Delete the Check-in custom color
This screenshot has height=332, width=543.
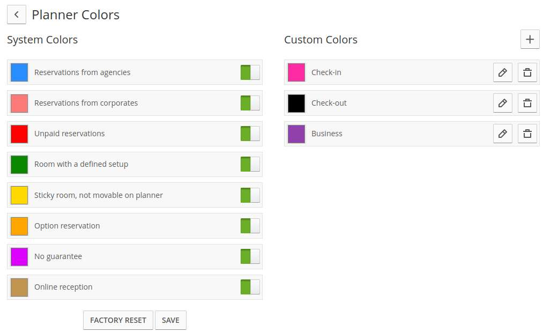coord(527,72)
